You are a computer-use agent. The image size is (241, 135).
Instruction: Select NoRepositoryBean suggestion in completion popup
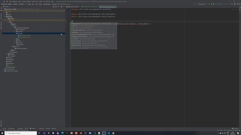pyautogui.click(x=93, y=37)
